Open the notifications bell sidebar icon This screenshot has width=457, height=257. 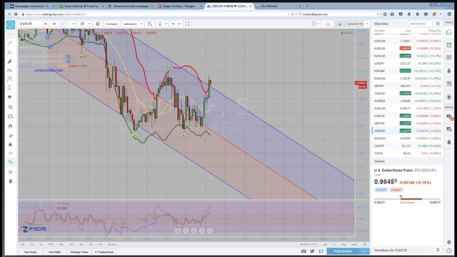449,142
